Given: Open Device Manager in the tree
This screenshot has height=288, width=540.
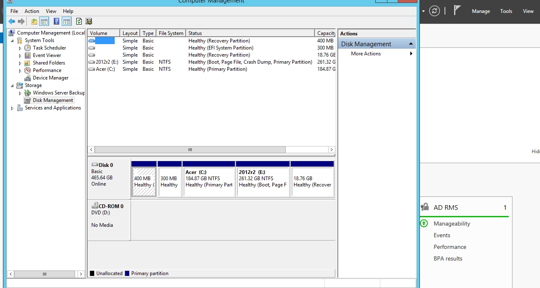Looking at the screenshot, I should pos(50,78).
